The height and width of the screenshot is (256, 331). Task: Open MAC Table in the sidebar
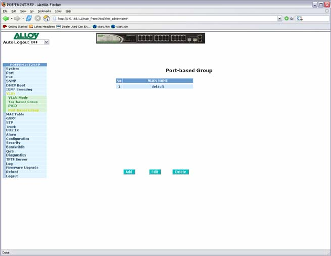15,114
